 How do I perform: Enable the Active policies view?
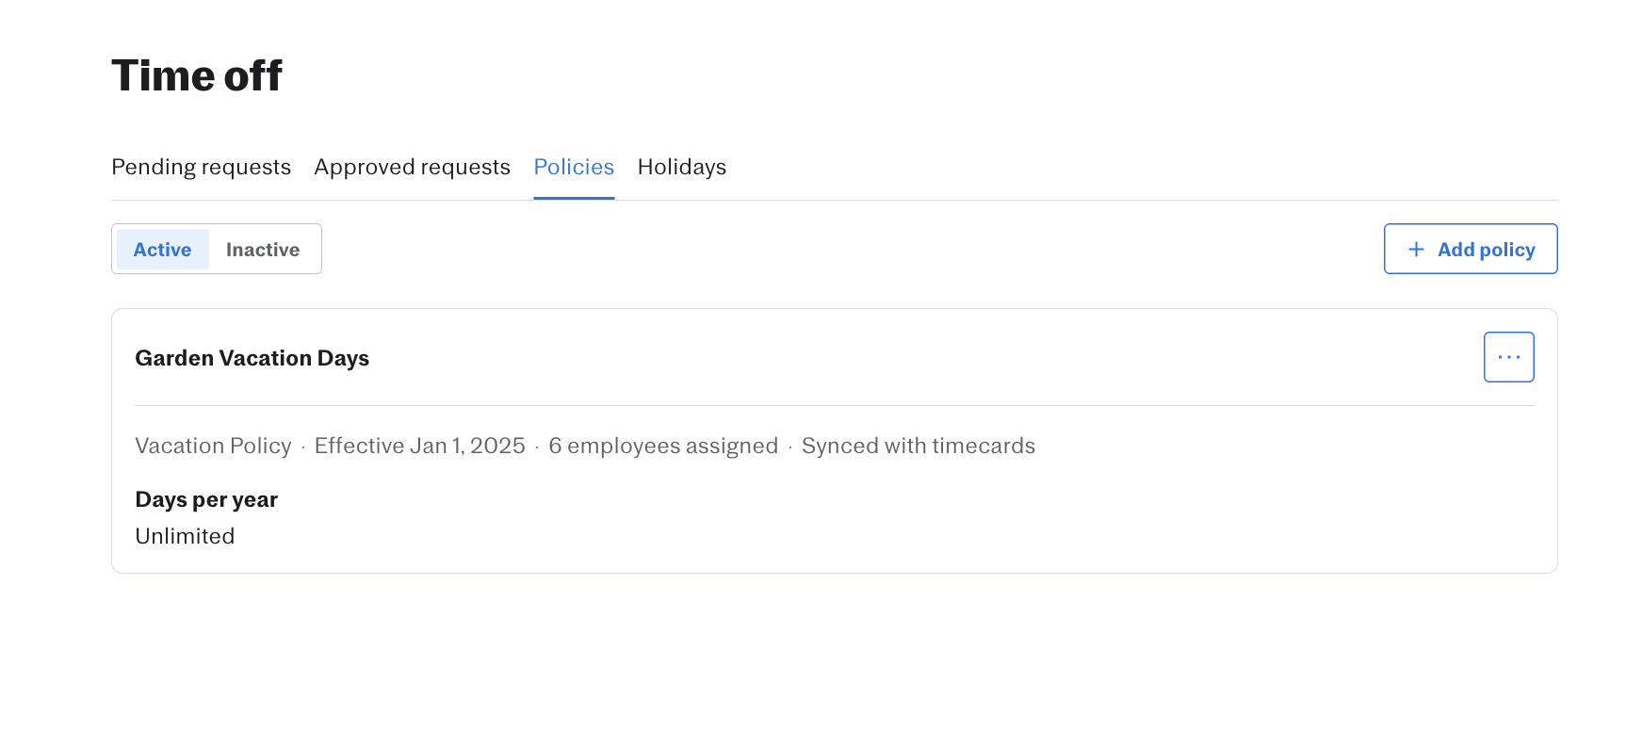tap(162, 249)
